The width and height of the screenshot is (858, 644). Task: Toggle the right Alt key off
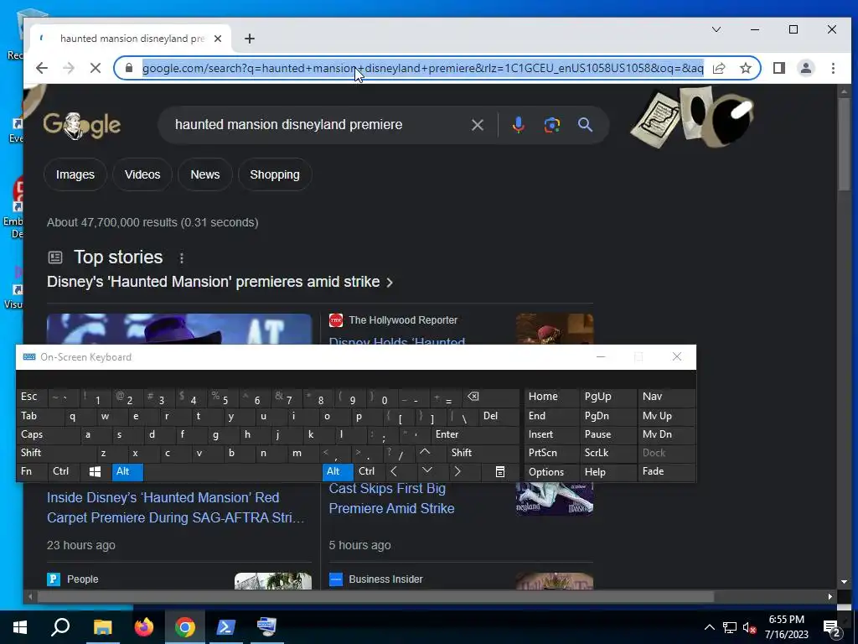pyautogui.click(x=338, y=471)
